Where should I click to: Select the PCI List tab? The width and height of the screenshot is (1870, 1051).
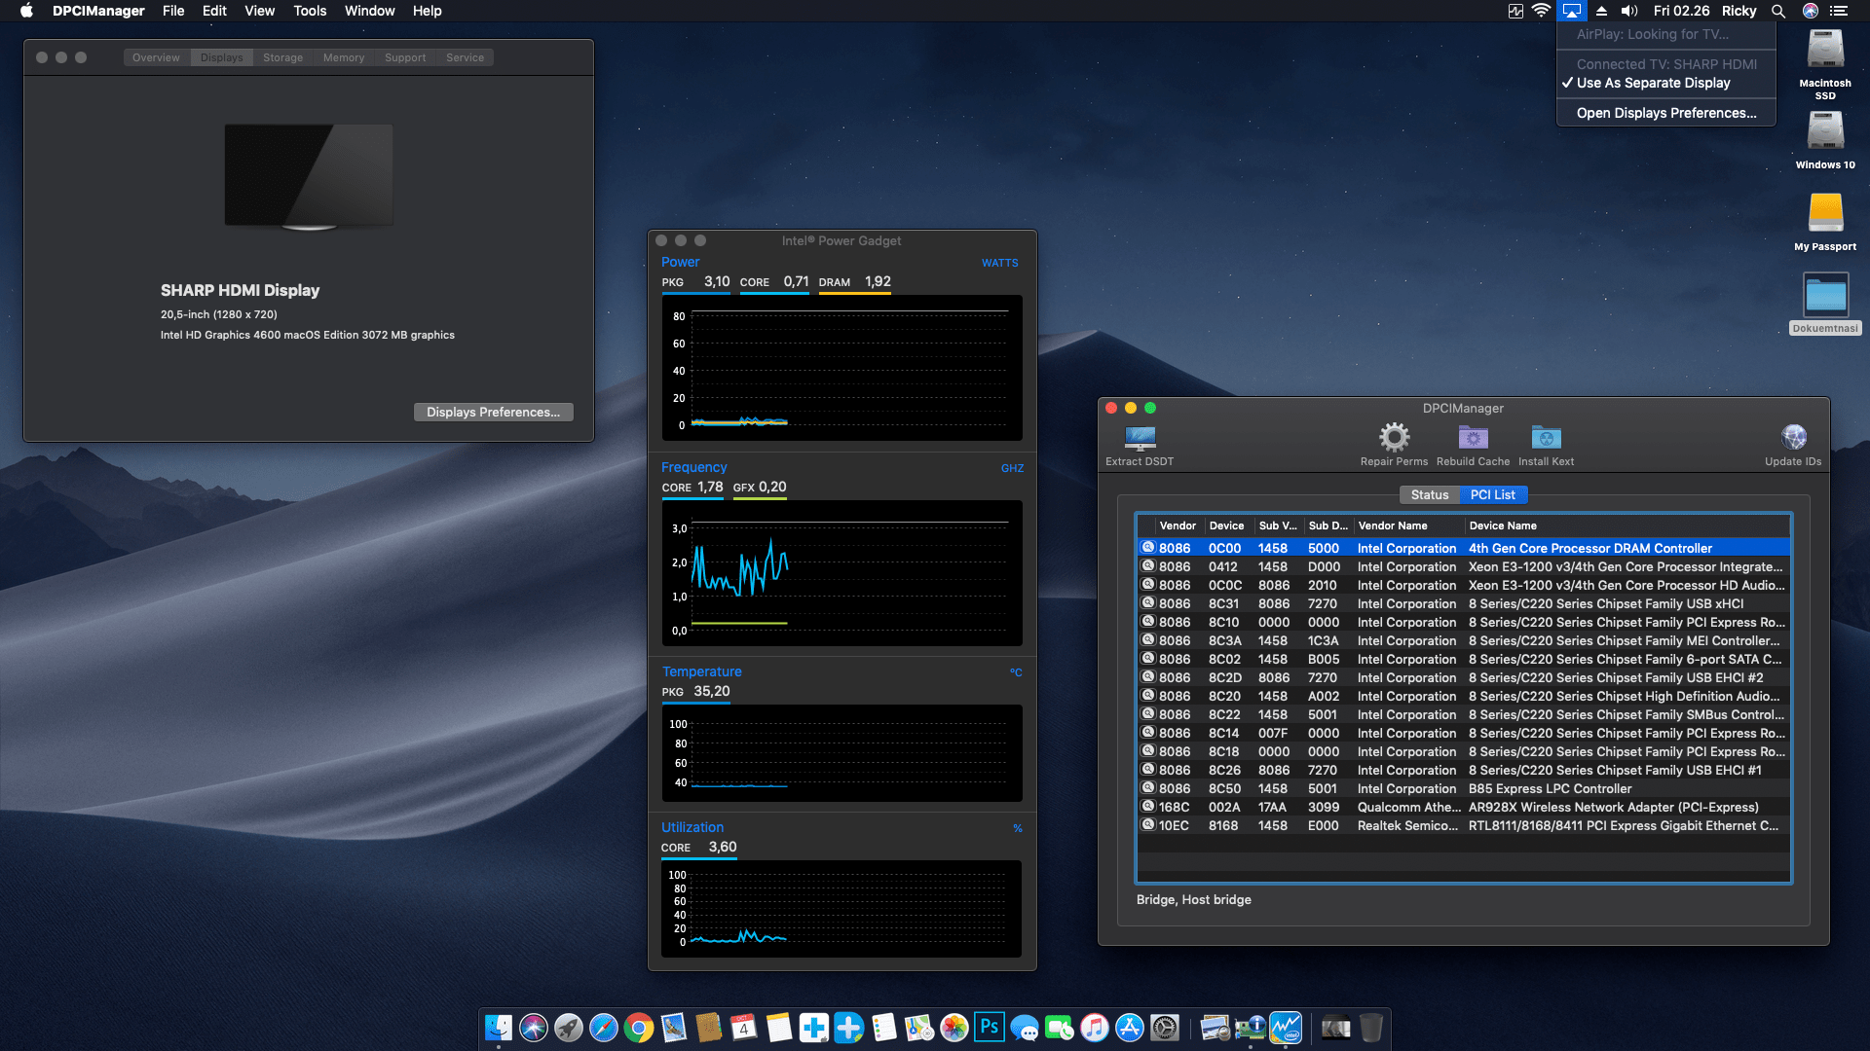click(1492, 494)
